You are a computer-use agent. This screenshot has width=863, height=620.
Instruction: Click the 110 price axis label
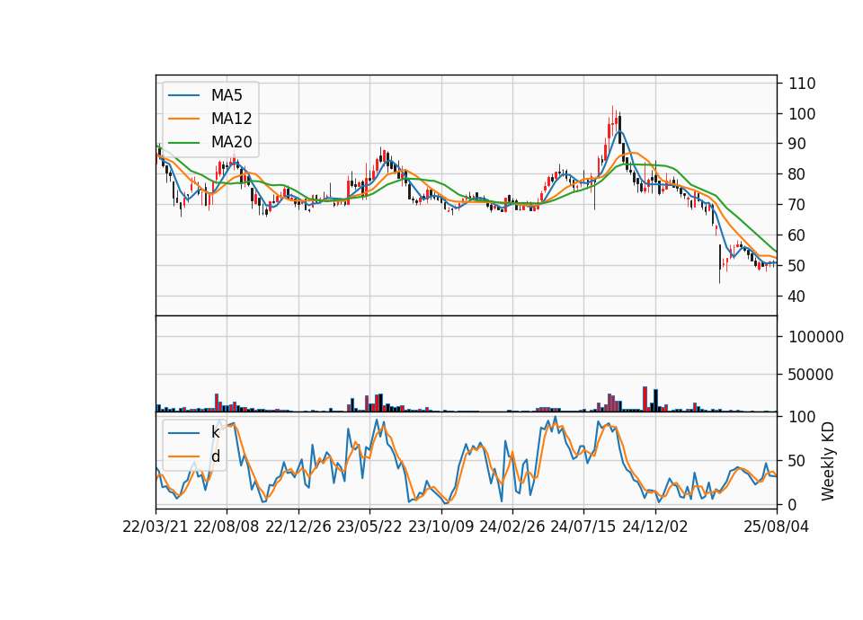coord(802,84)
